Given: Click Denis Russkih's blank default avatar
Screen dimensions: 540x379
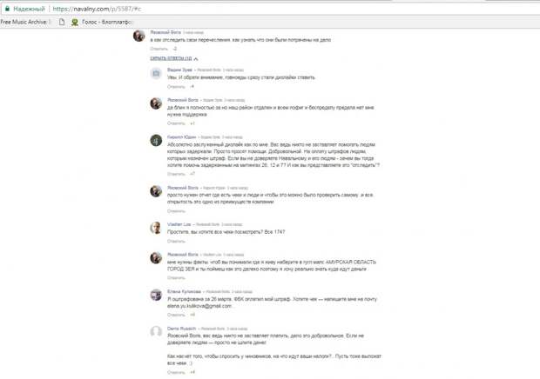Looking at the screenshot, I should click(x=156, y=331).
